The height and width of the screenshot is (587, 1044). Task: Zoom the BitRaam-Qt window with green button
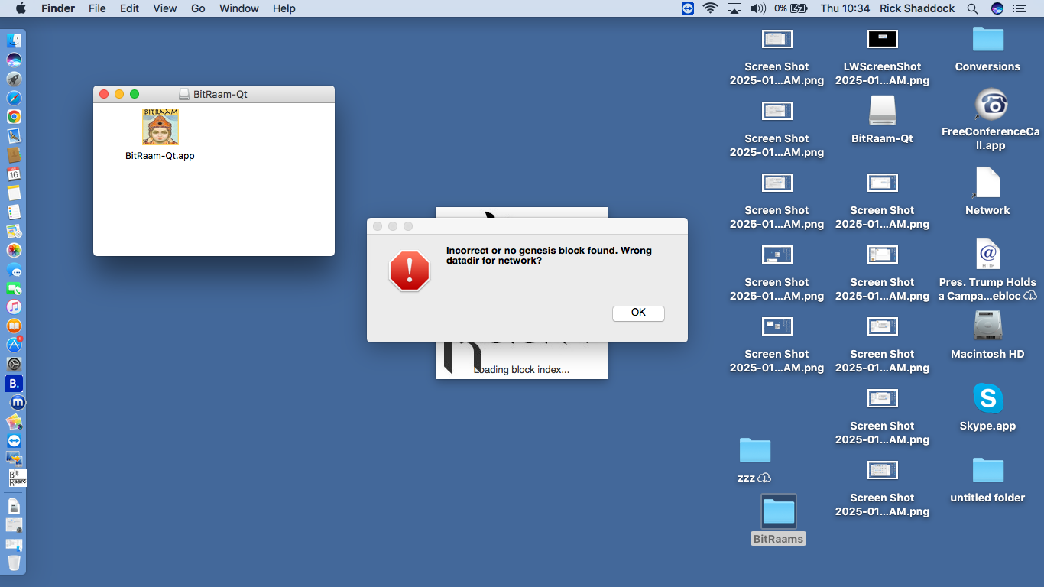pos(135,94)
